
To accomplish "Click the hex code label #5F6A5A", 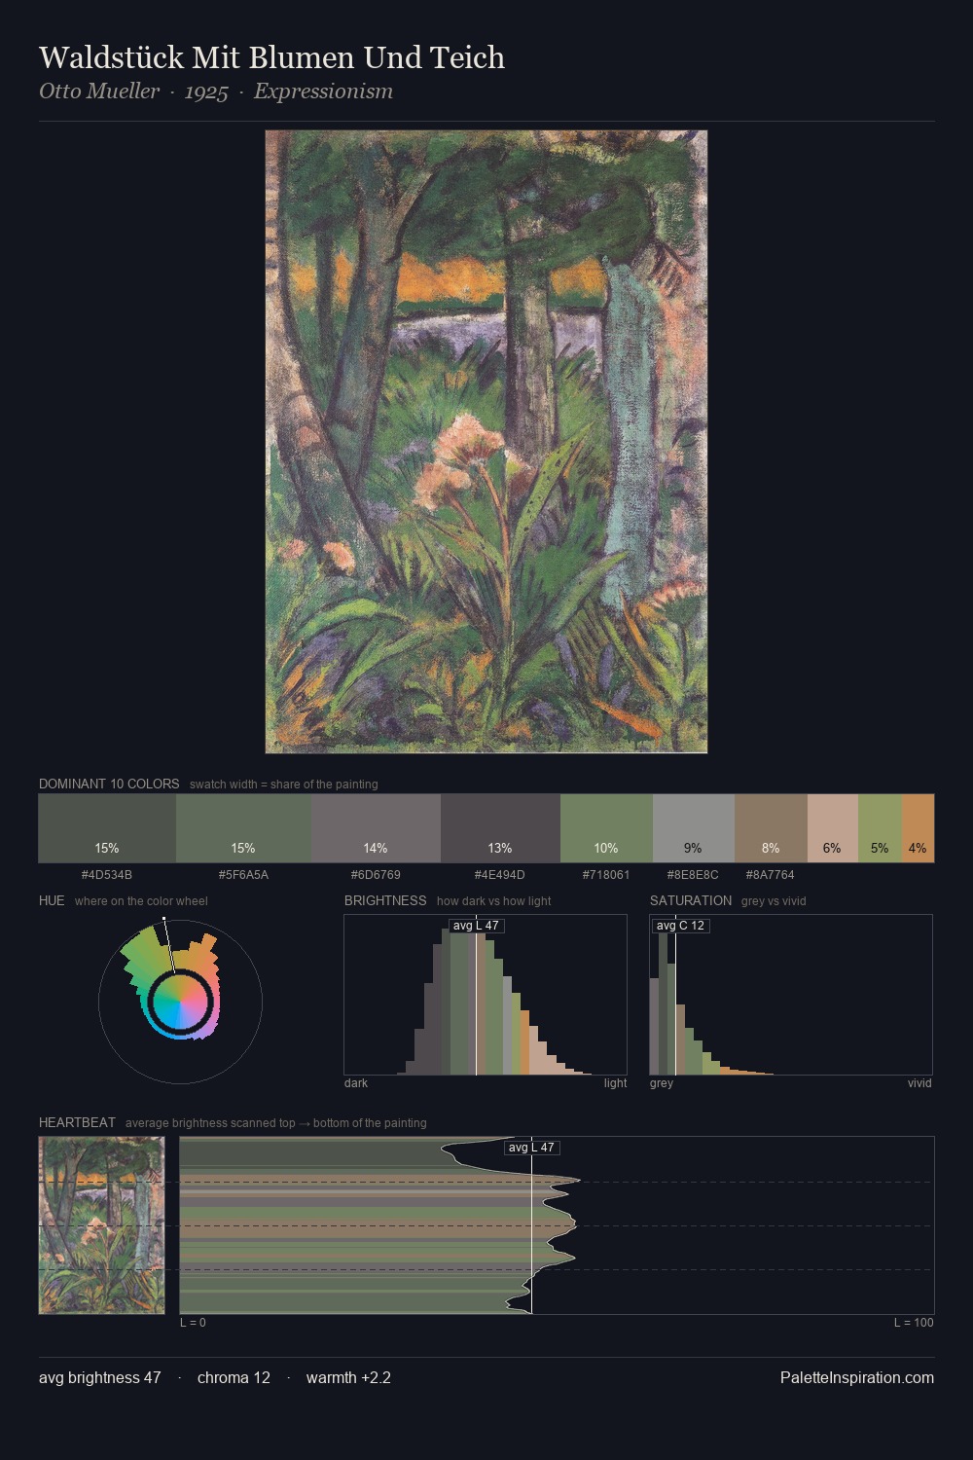I will (x=243, y=875).
